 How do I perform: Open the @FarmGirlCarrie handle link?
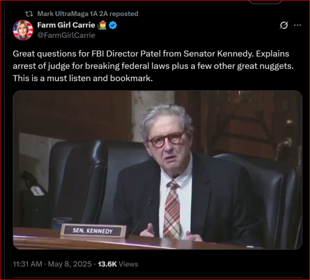click(x=66, y=35)
